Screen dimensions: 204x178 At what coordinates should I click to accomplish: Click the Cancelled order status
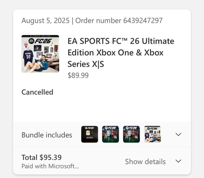37,92
